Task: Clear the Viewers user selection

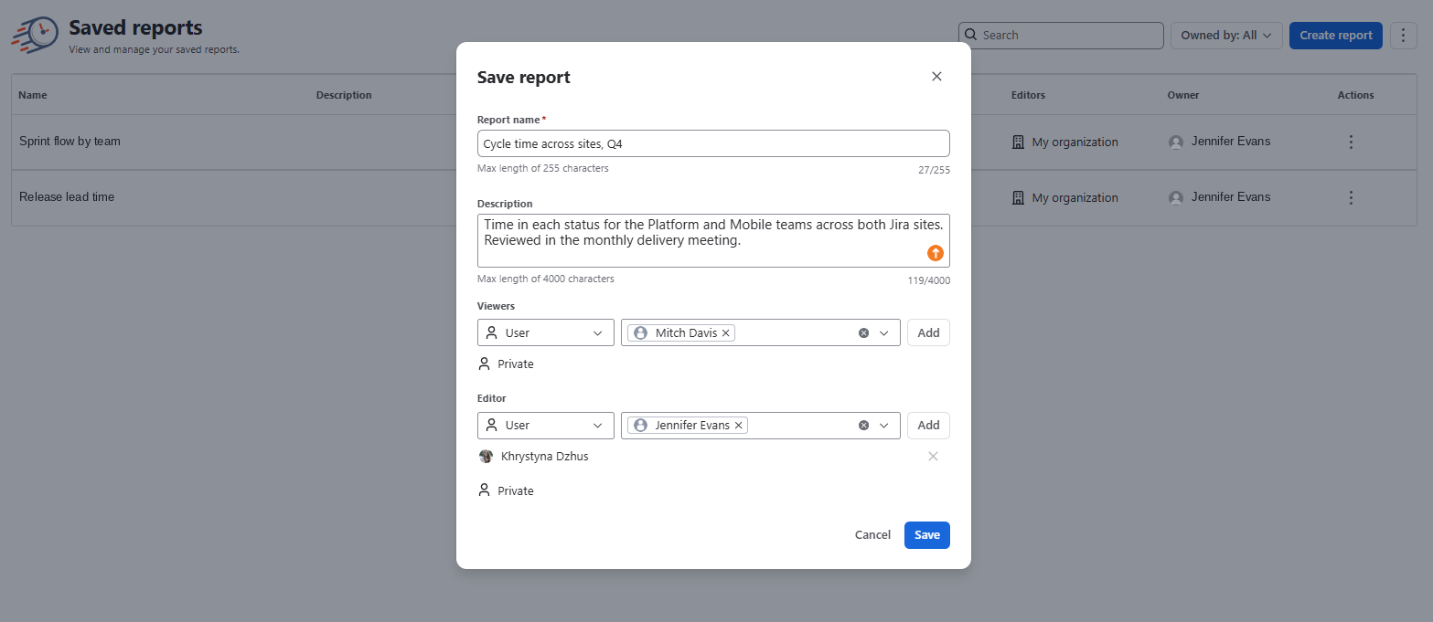Action: [863, 333]
